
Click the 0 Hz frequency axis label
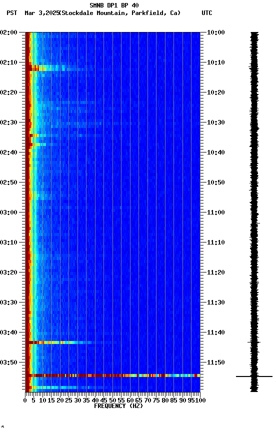click(25, 400)
